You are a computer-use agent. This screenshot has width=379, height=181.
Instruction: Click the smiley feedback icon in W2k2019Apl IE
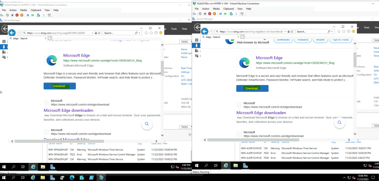[x=161, y=33]
